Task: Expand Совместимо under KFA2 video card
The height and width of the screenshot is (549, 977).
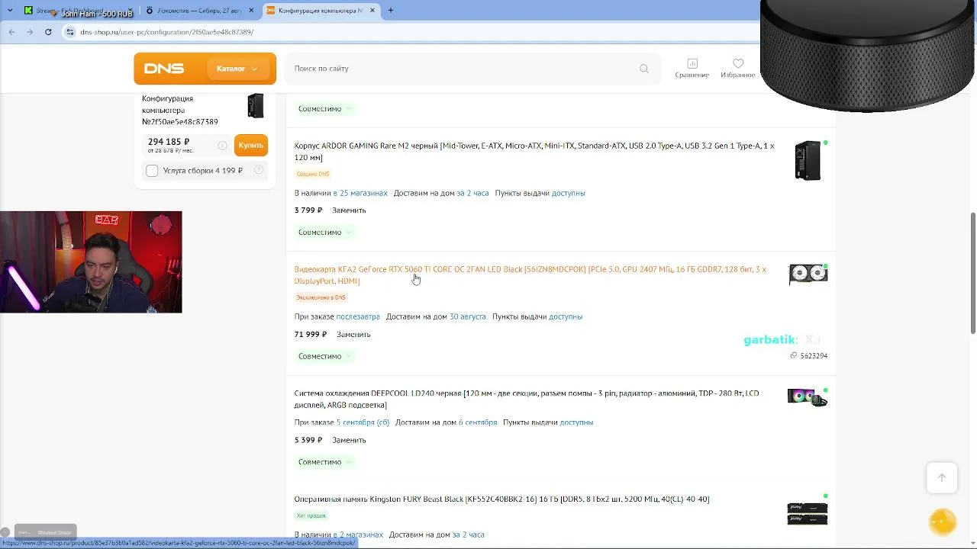Action: (324, 357)
